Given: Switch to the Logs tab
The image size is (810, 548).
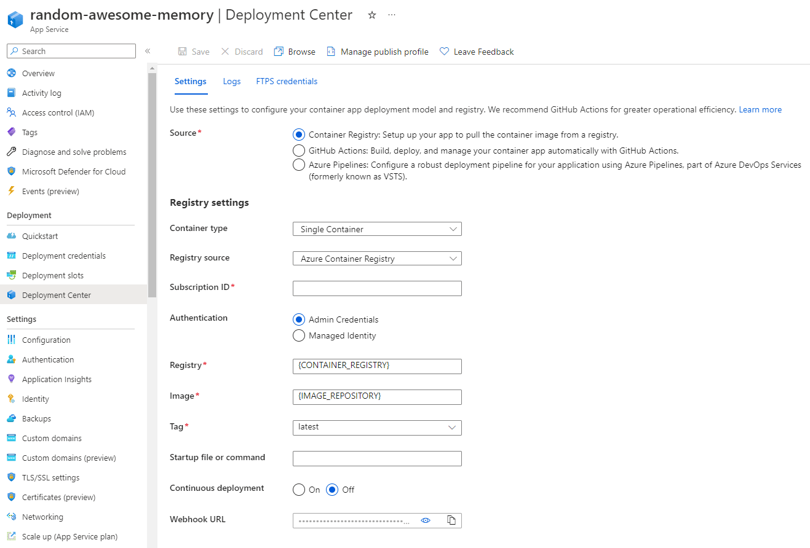Looking at the screenshot, I should click(x=232, y=81).
